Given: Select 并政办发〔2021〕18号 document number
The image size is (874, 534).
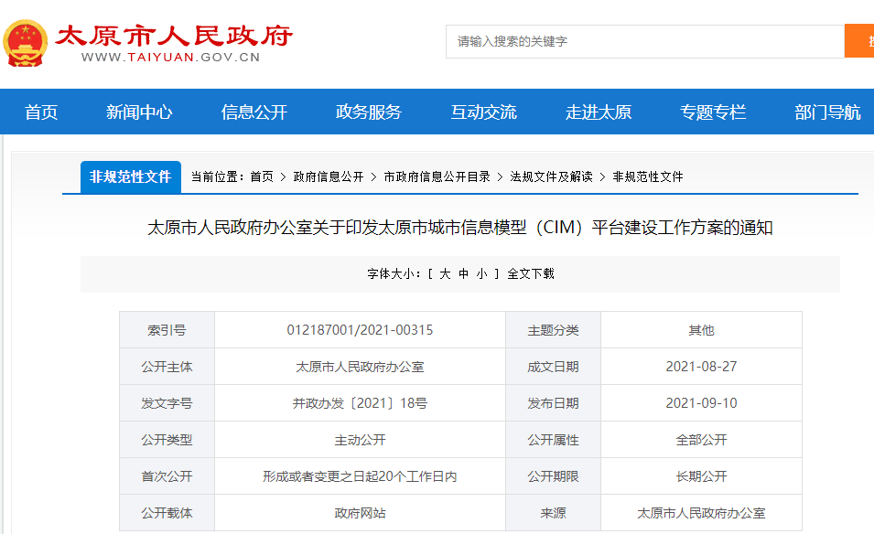Looking at the screenshot, I should coord(360,403).
